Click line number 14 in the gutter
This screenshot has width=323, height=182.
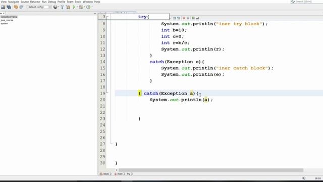[x=102, y=62]
